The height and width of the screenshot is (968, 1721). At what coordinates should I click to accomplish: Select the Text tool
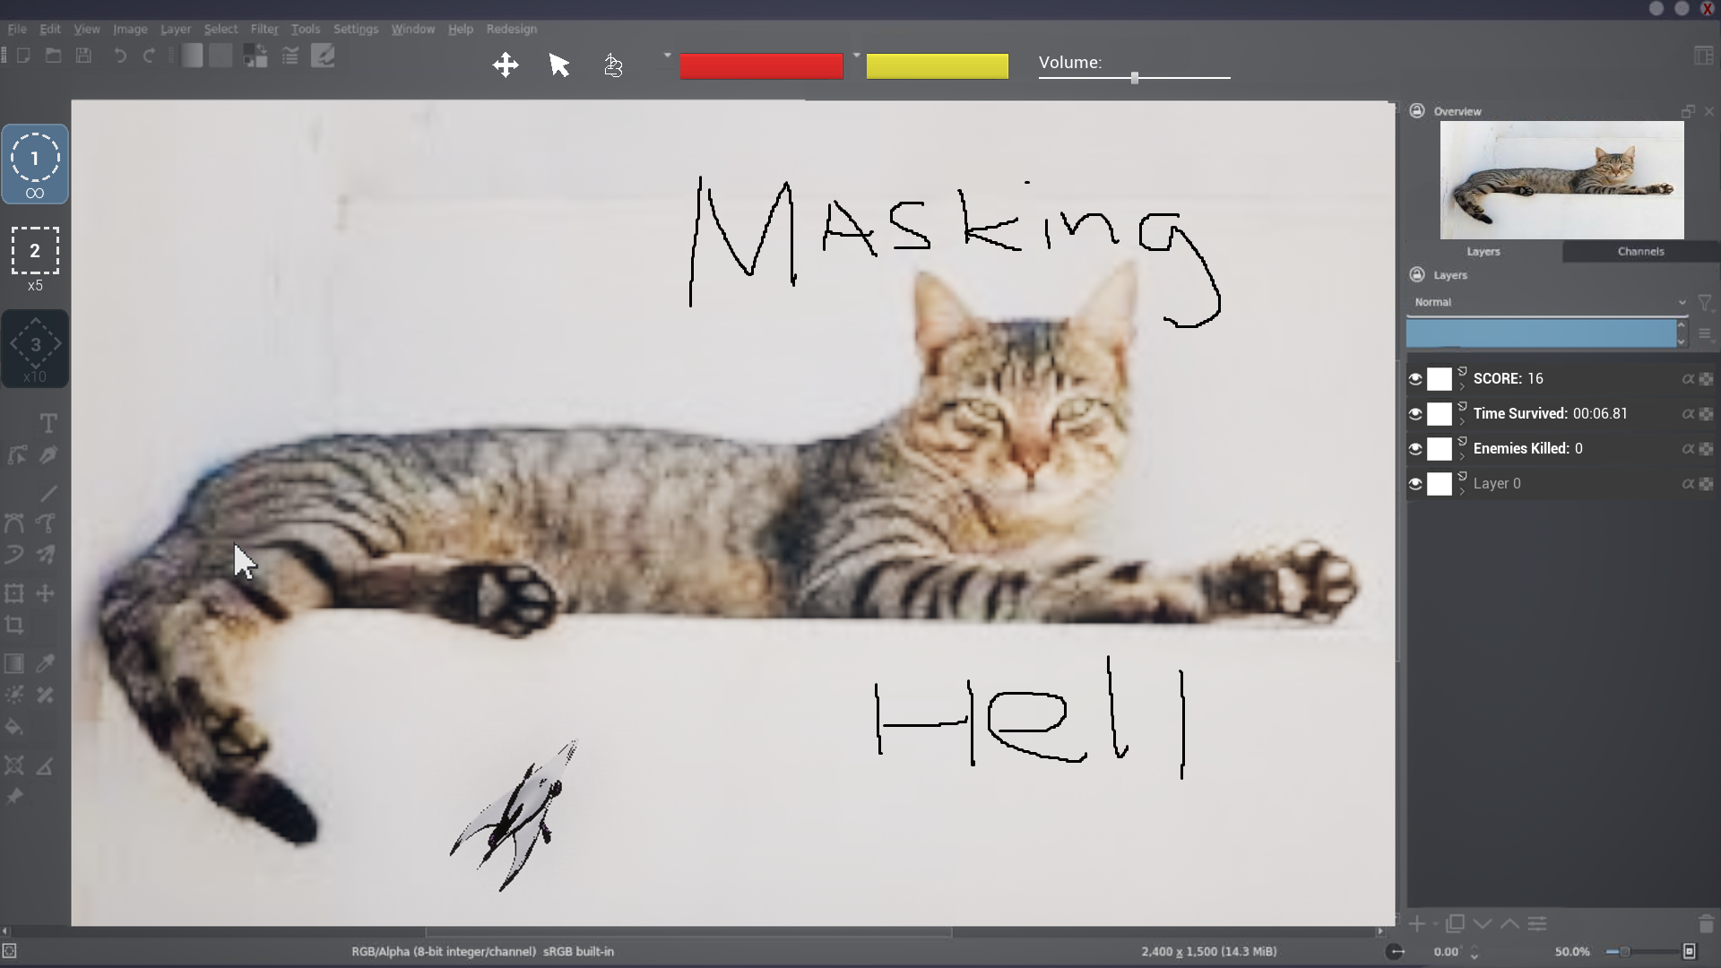(x=48, y=421)
